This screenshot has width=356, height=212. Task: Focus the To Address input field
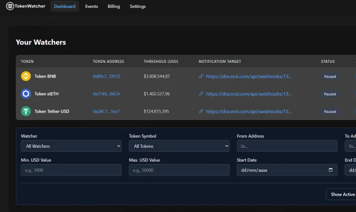[350, 146]
